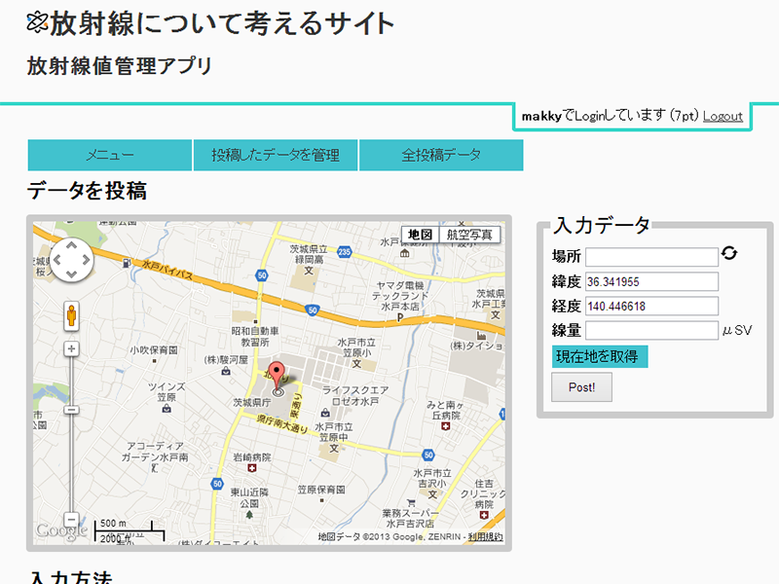Screen dimensions: 779x584
Task: Click the 水戸バイパス road label
Action: (x=167, y=269)
